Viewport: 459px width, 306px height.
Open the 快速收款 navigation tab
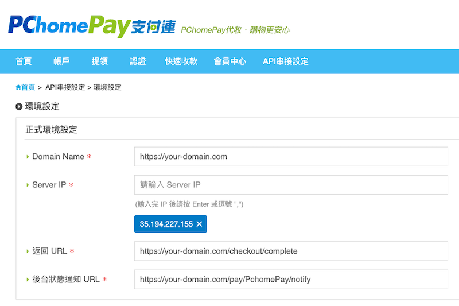[x=181, y=61]
